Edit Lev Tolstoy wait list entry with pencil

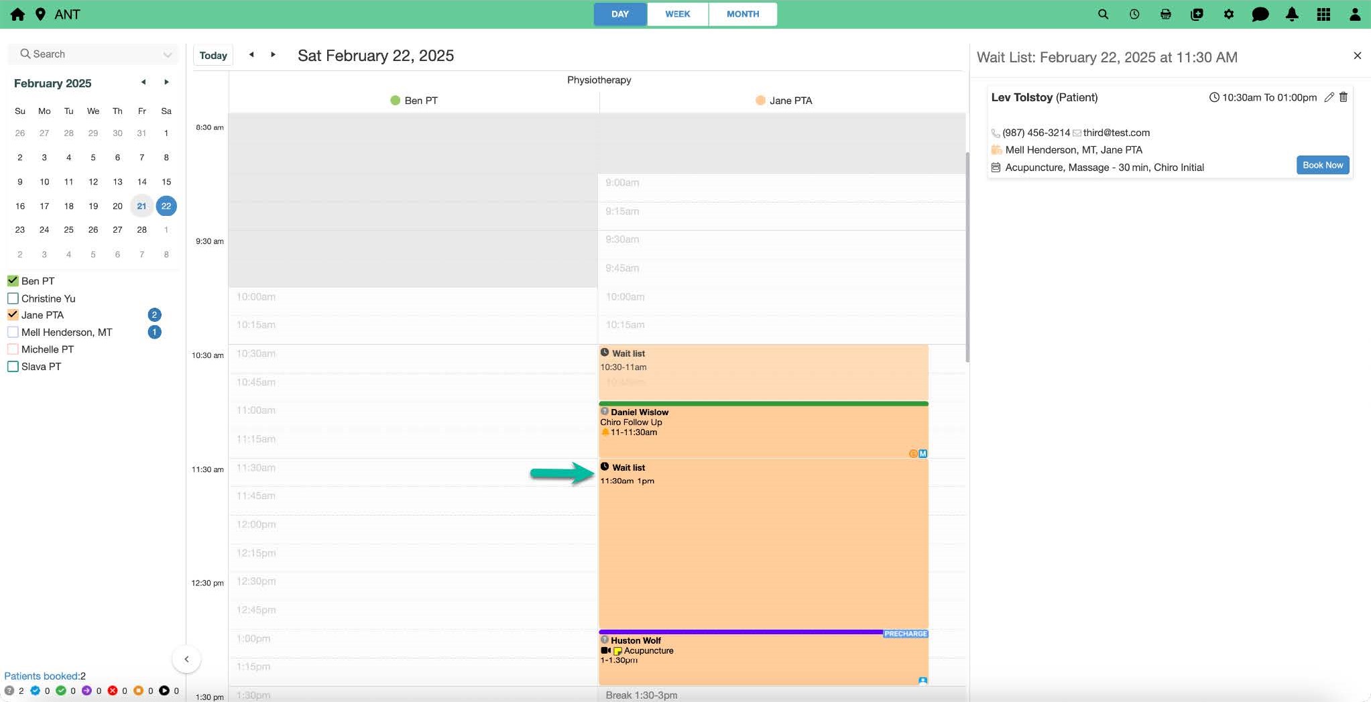click(1329, 97)
